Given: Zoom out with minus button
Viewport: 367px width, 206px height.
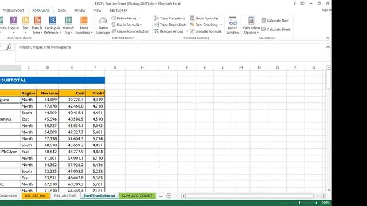Looking at the screenshot, I should [283, 203].
